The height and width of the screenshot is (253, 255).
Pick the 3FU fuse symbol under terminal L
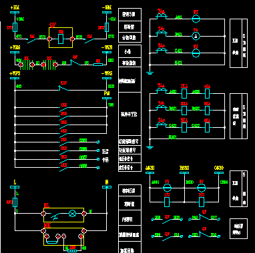15,202
